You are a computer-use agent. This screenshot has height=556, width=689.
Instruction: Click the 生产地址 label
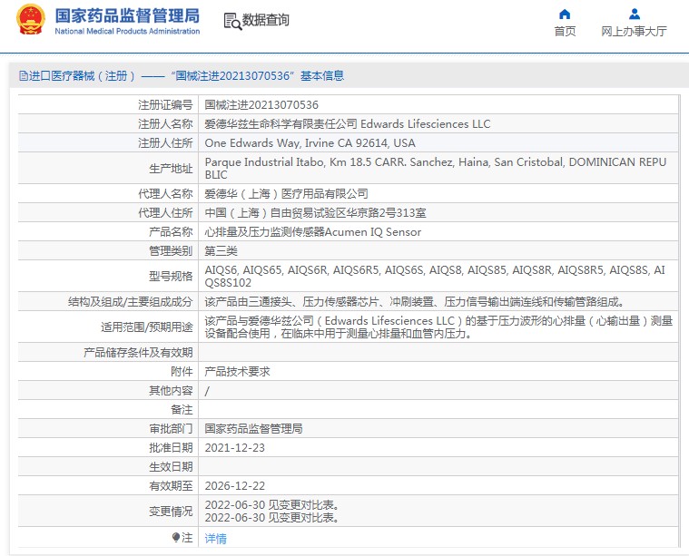point(171,169)
